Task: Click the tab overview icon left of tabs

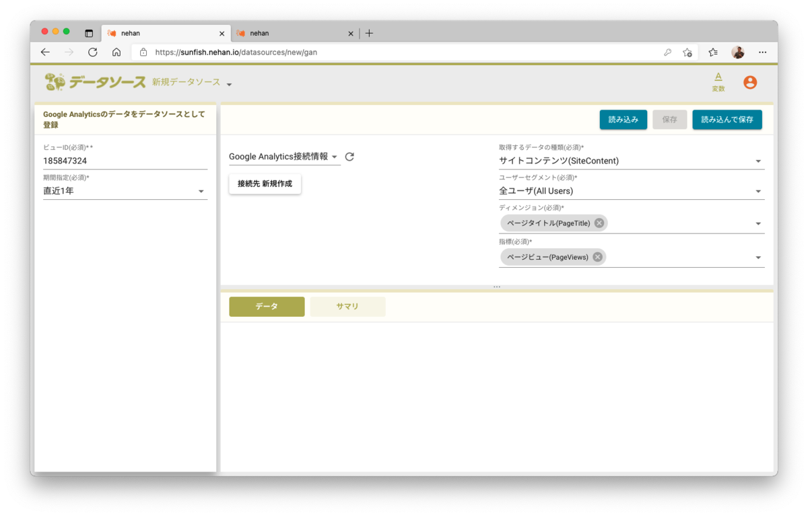Action: click(x=88, y=32)
